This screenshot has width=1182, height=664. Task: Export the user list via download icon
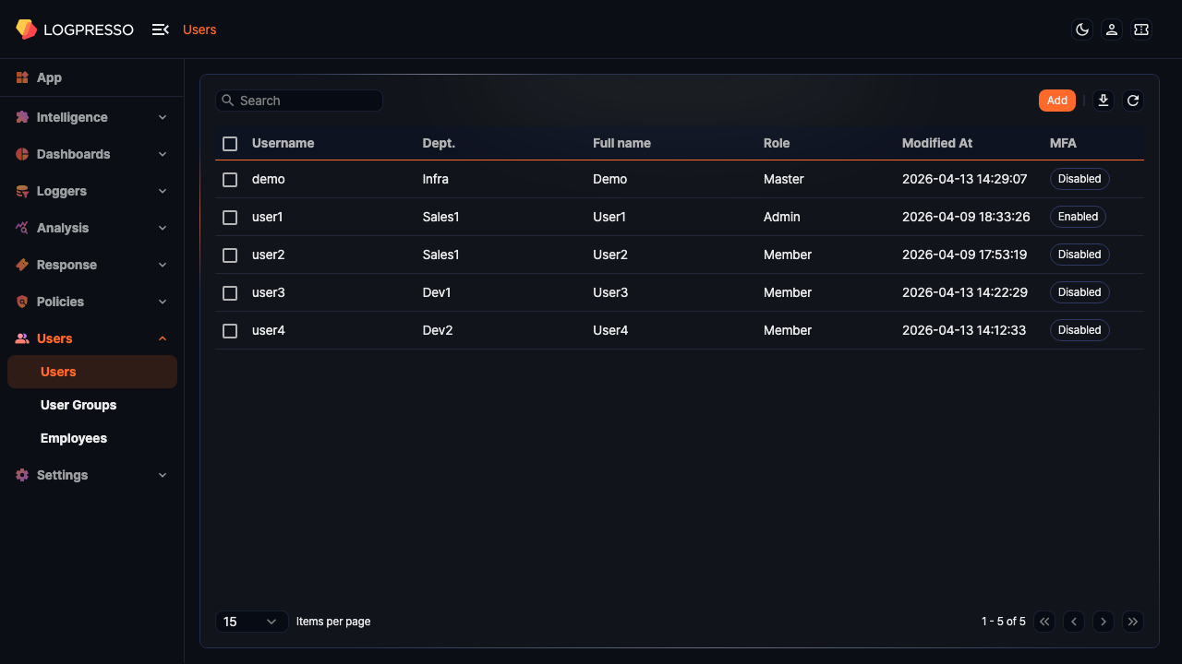pos(1103,100)
